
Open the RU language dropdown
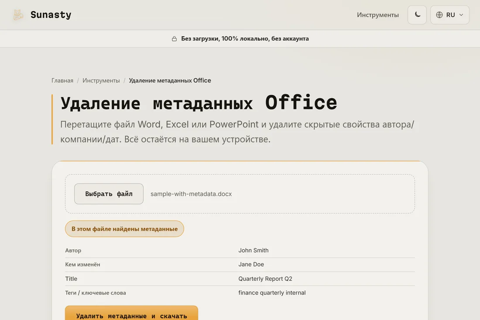point(450,15)
